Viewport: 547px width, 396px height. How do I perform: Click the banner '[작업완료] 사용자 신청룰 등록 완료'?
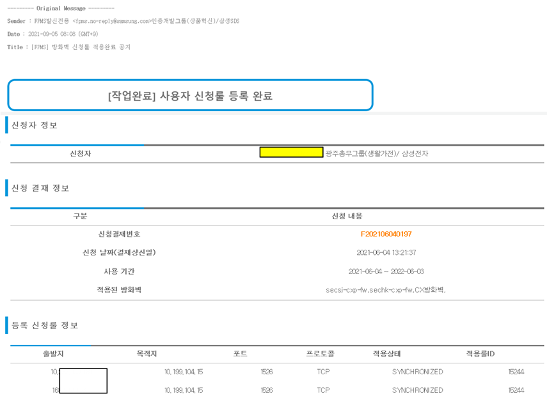coord(191,95)
